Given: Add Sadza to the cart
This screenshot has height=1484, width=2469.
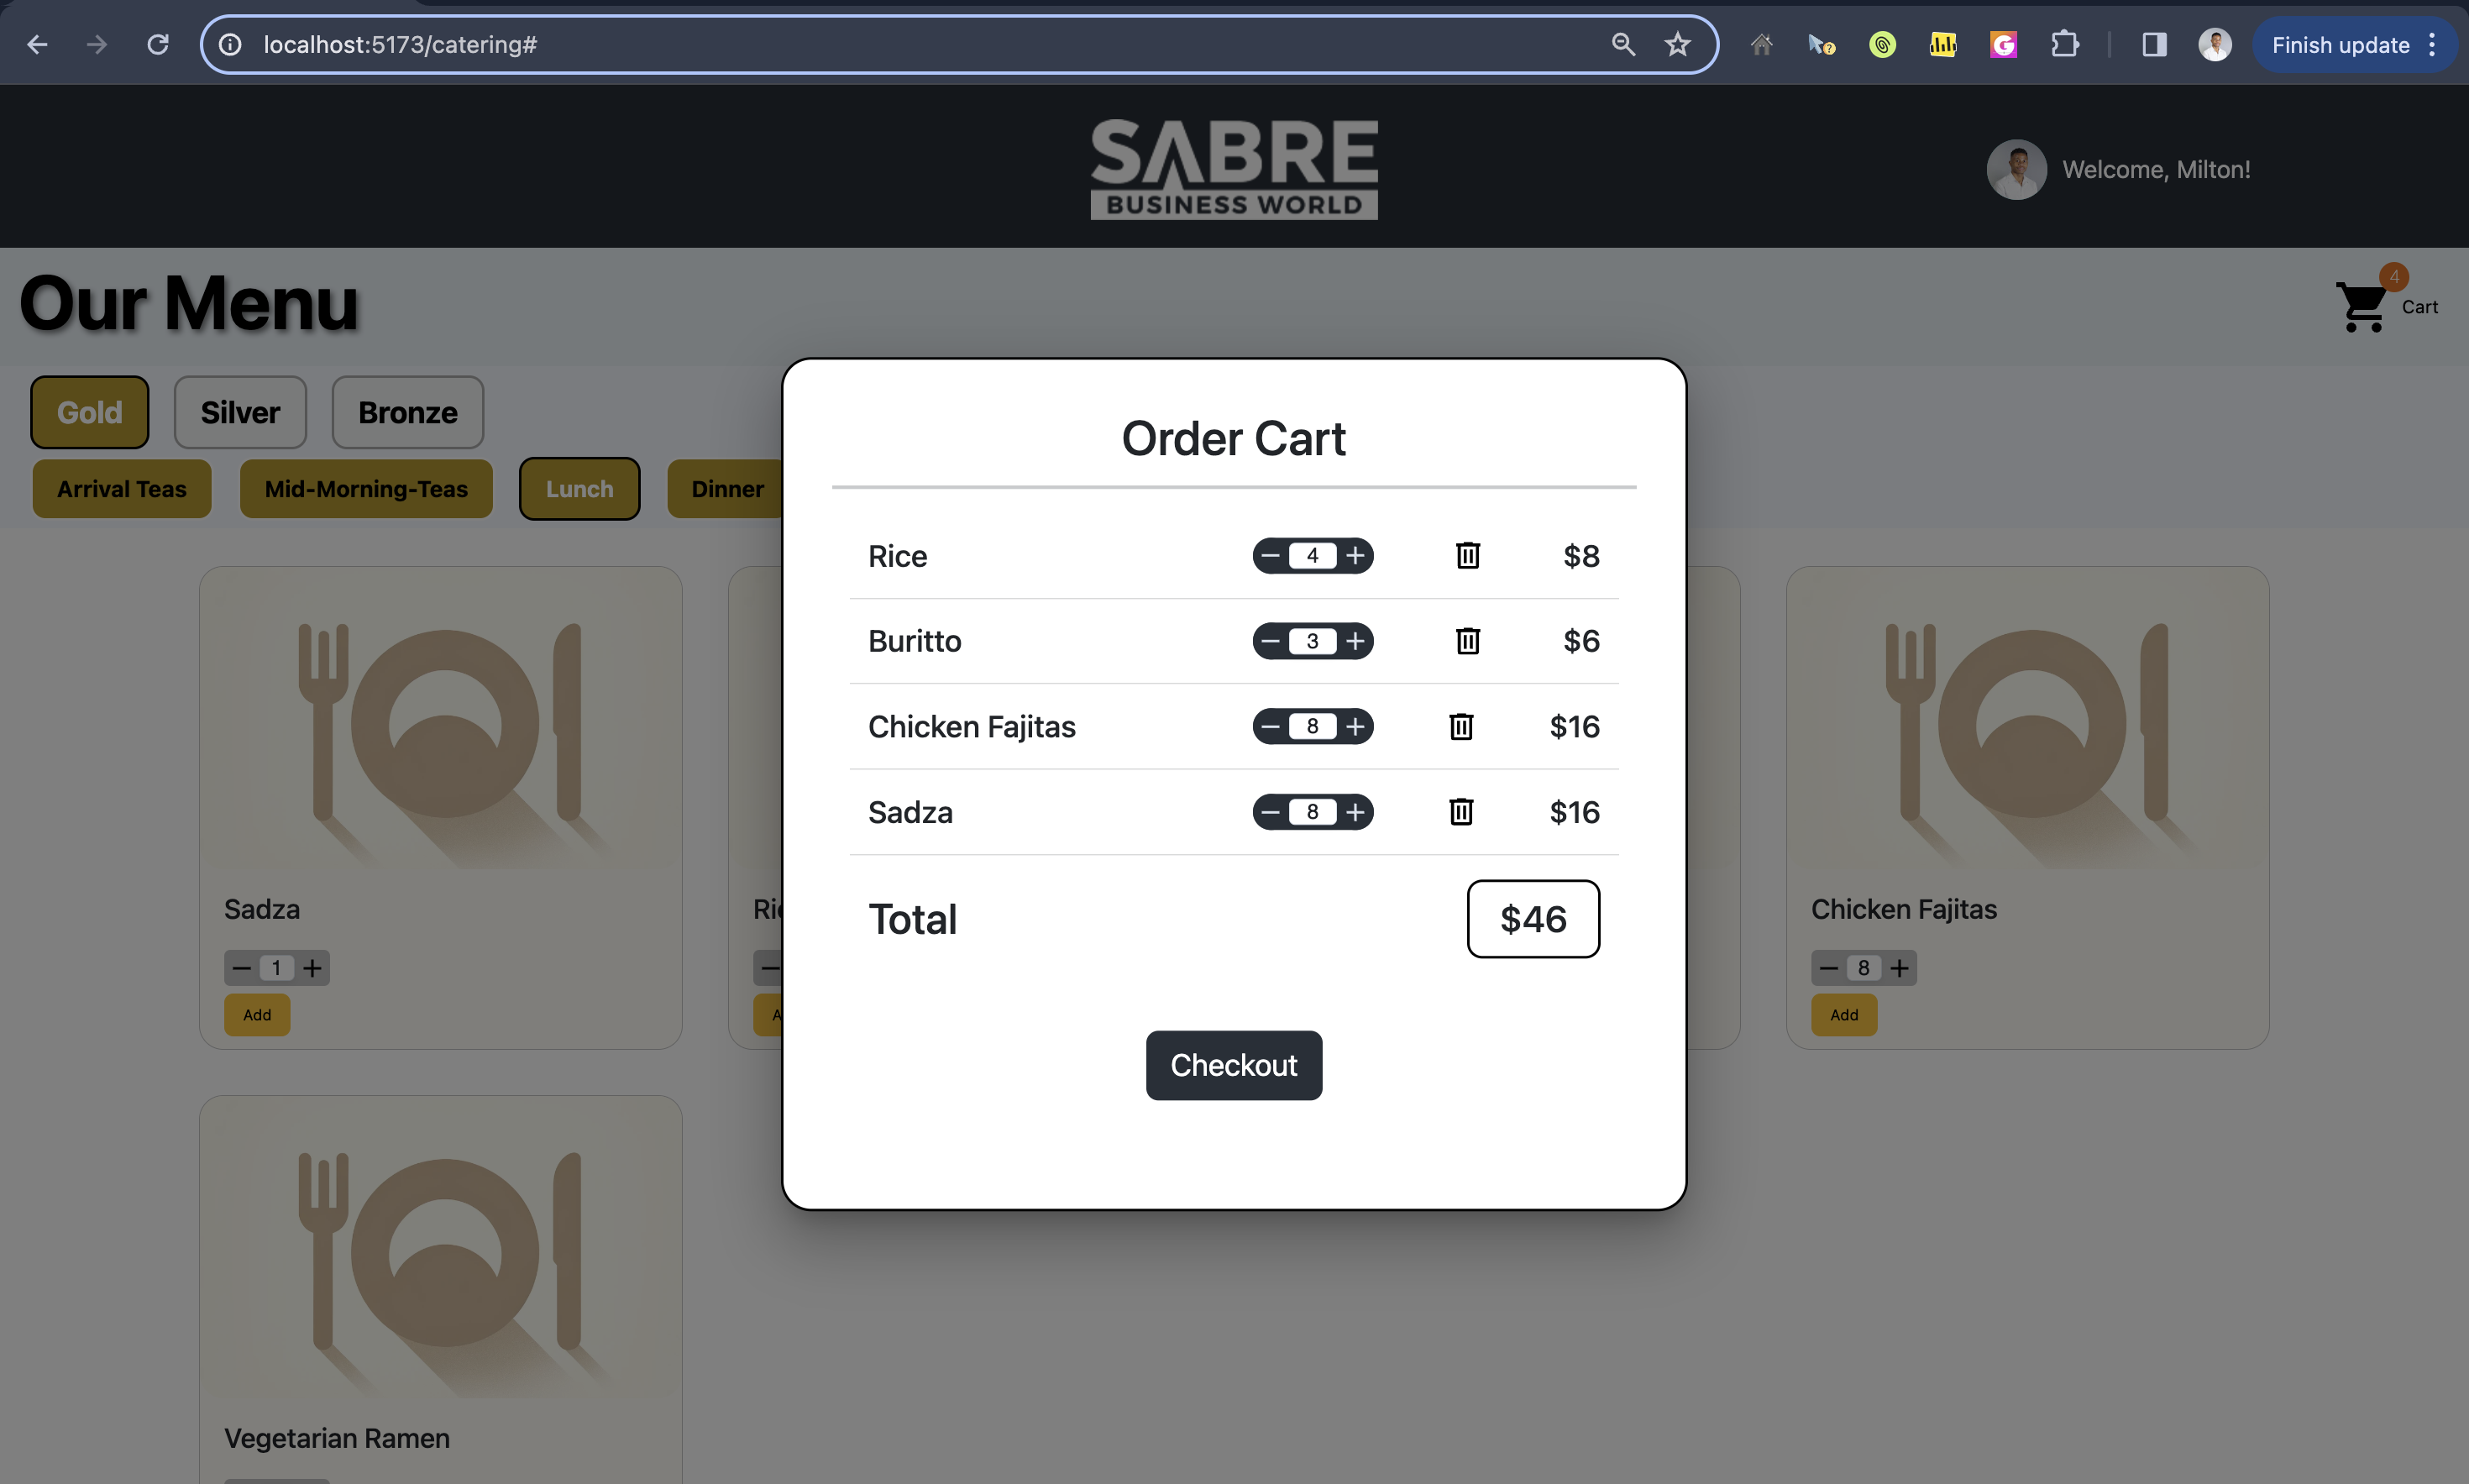Looking at the screenshot, I should (x=256, y=1015).
